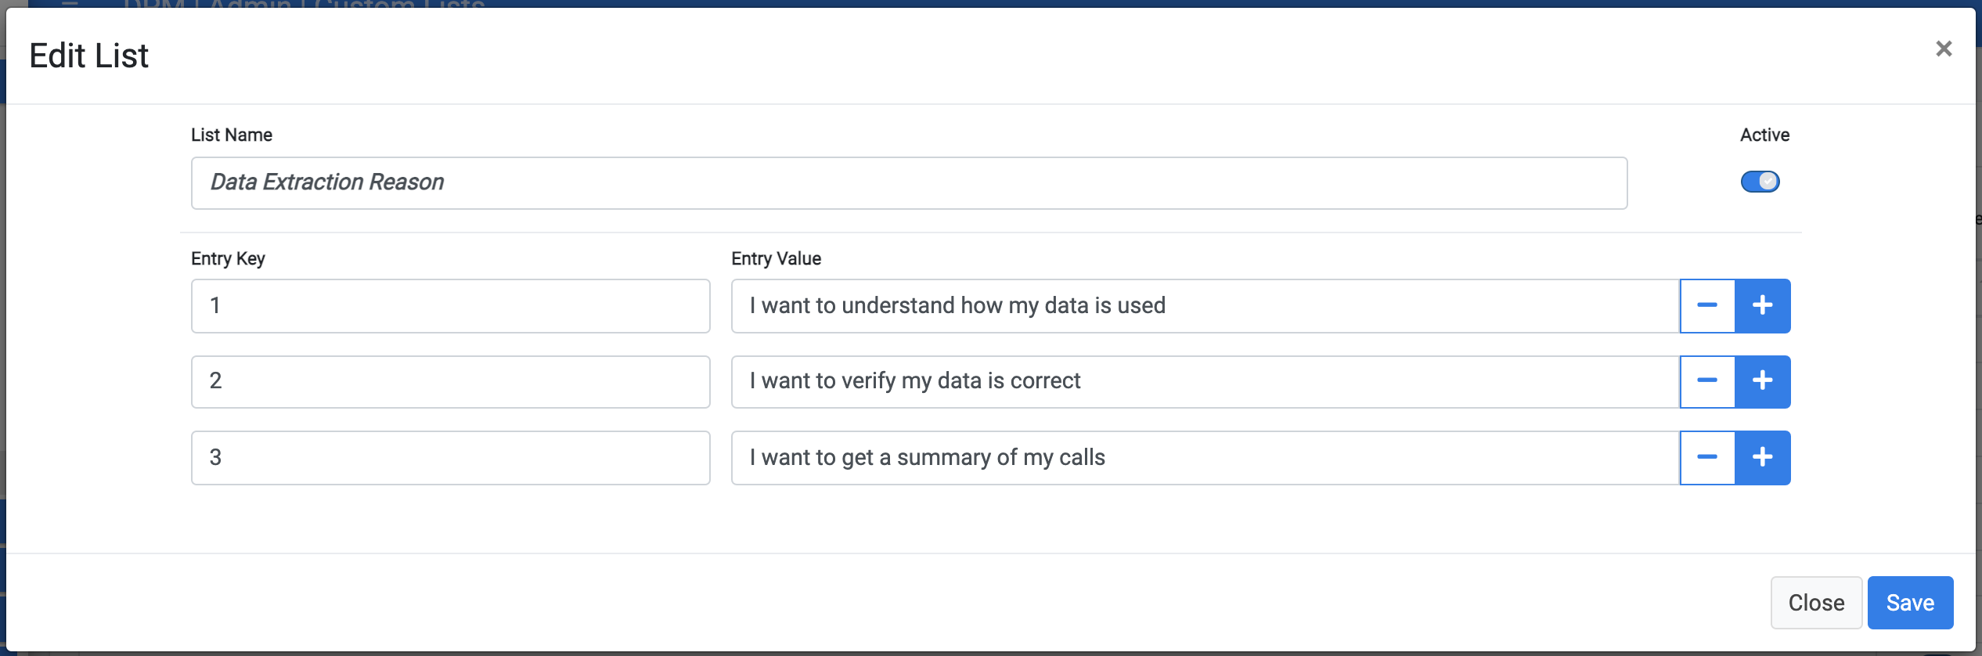
Task: Focus the Entry Key field containing 3
Action: click(x=451, y=457)
